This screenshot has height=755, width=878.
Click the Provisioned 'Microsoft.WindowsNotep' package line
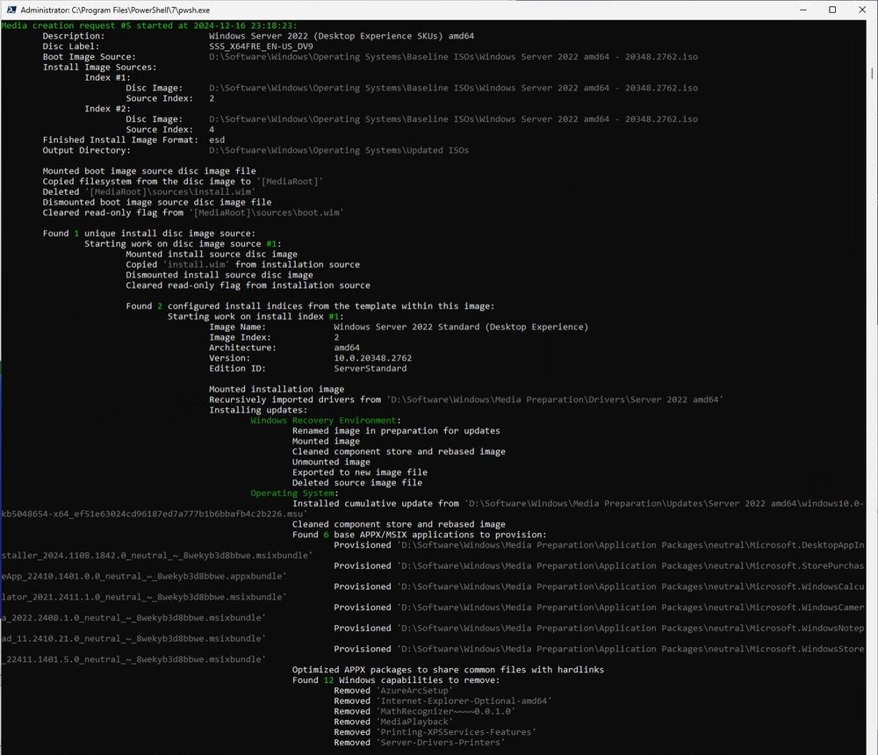599,629
